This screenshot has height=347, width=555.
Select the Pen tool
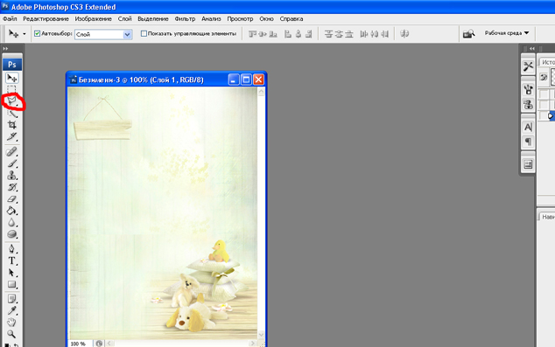tap(12, 249)
